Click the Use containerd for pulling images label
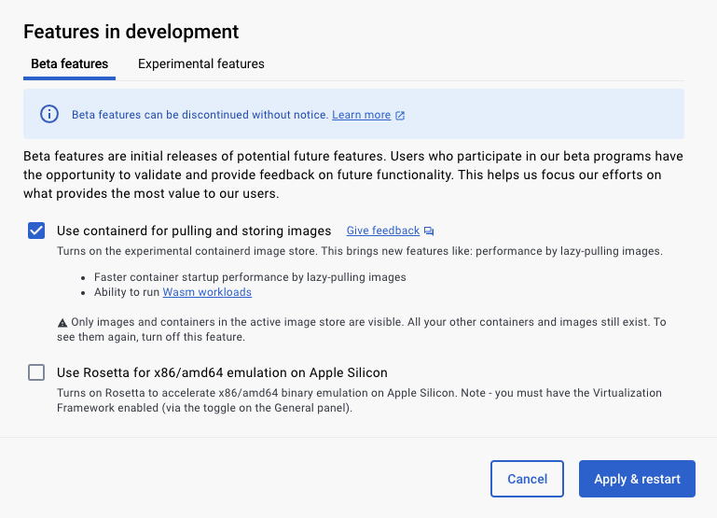 click(x=194, y=231)
